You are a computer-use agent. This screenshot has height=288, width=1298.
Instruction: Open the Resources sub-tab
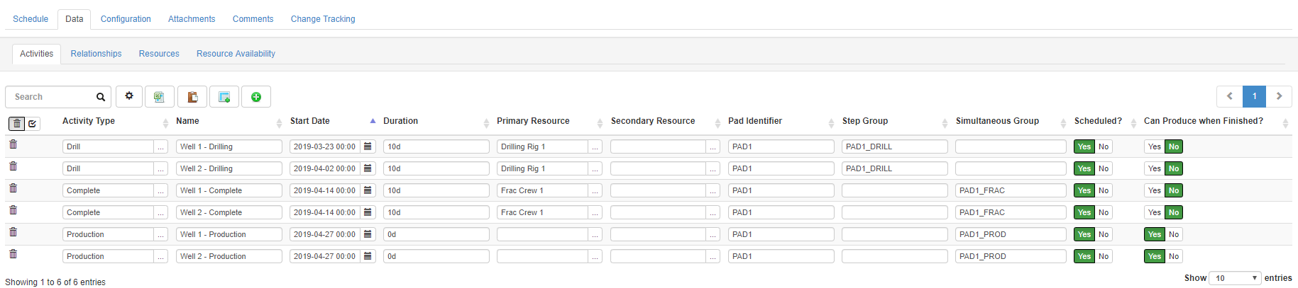click(x=159, y=54)
